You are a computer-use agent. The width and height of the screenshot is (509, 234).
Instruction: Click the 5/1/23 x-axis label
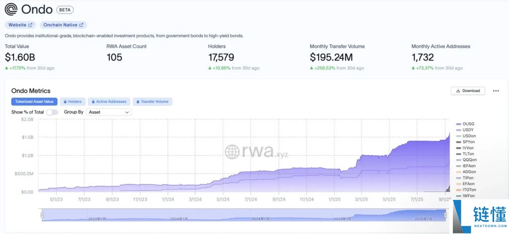click(57, 199)
